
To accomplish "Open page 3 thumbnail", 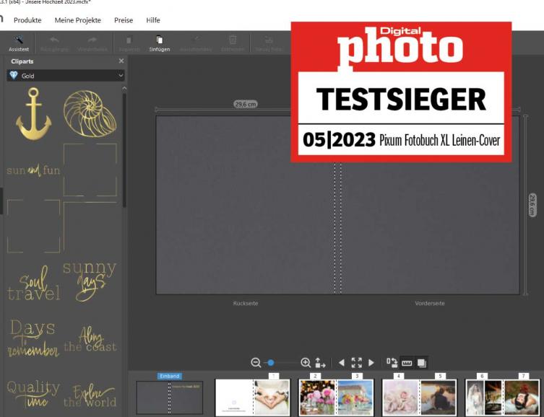I will [355, 397].
